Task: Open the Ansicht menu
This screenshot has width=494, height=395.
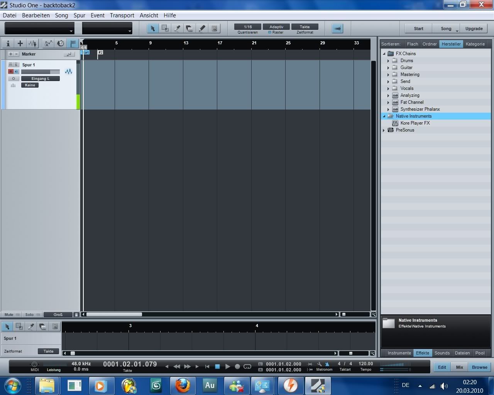Action: [149, 15]
